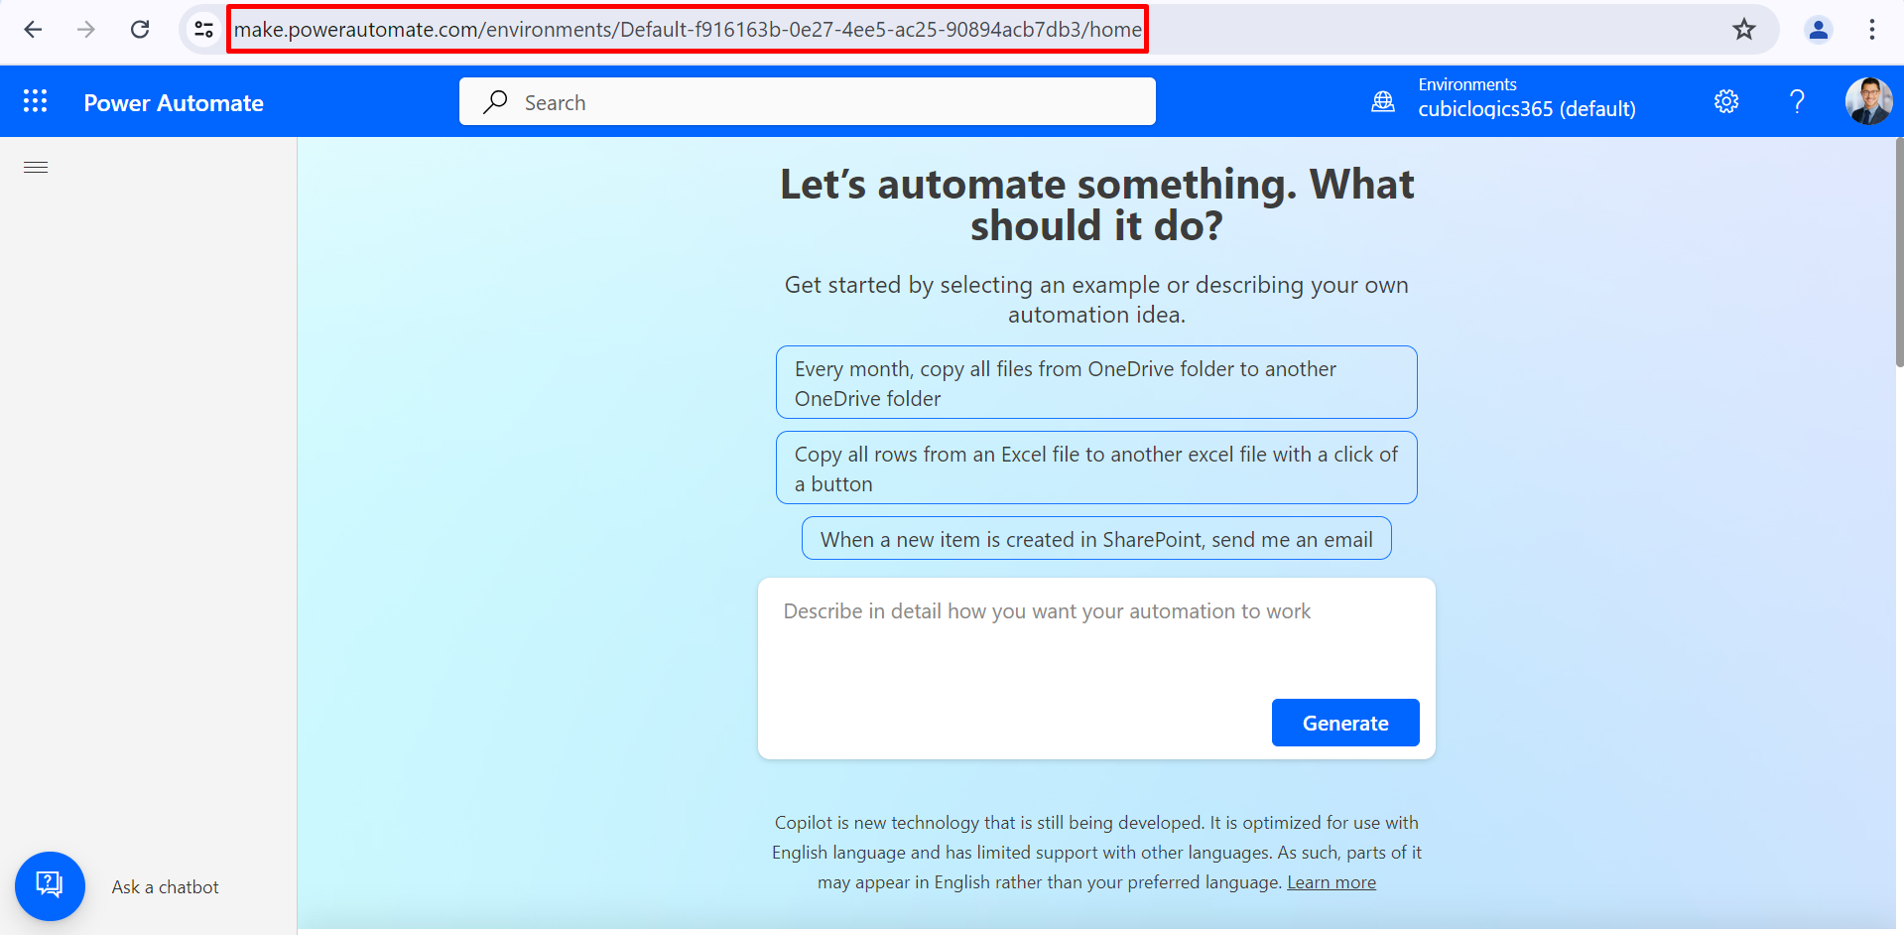Open Chrome three-dot menu
This screenshot has height=935, width=1904.
click(1872, 30)
